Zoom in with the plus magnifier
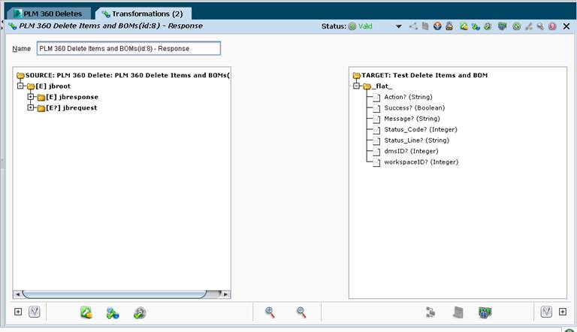This screenshot has width=577, height=332. click(270, 312)
